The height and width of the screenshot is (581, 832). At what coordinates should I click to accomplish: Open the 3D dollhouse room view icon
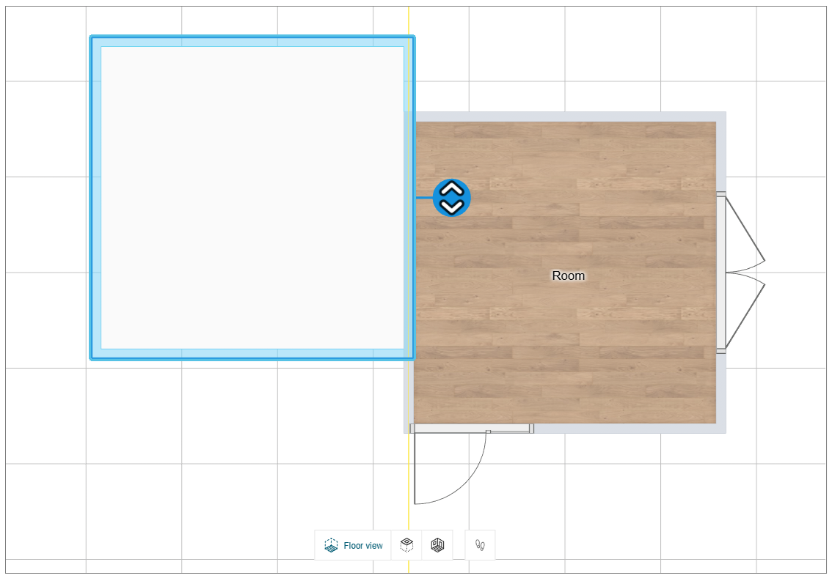pyautogui.click(x=437, y=545)
